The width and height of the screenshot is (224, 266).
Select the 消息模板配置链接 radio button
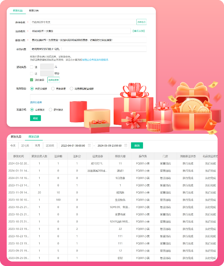tap(72, 89)
